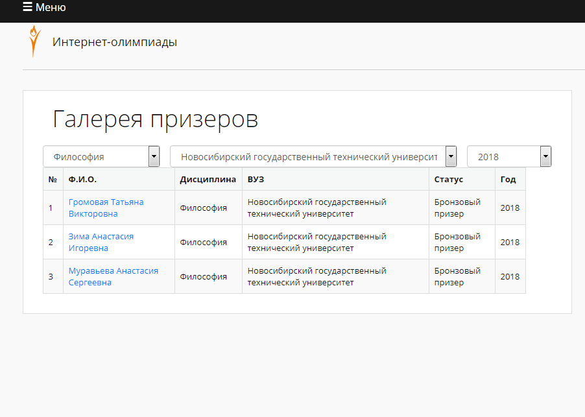Screen dimensions: 585x417
Task: Click Бронзовый призер status in Громовая row
Action: pyautogui.click(x=462, y=208)
